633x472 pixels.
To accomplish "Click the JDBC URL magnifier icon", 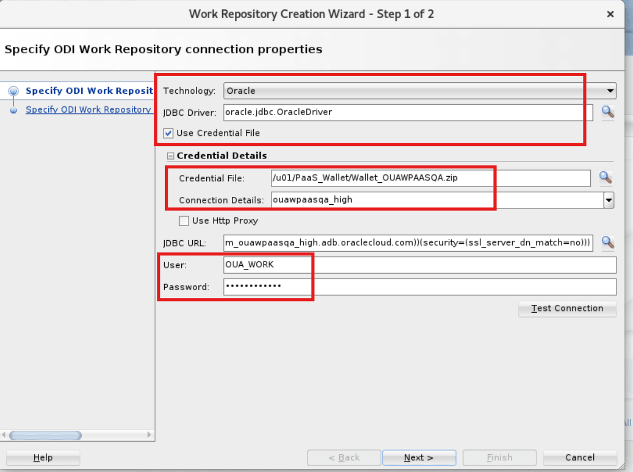I will pyautogui.click(x=608, y=242).
